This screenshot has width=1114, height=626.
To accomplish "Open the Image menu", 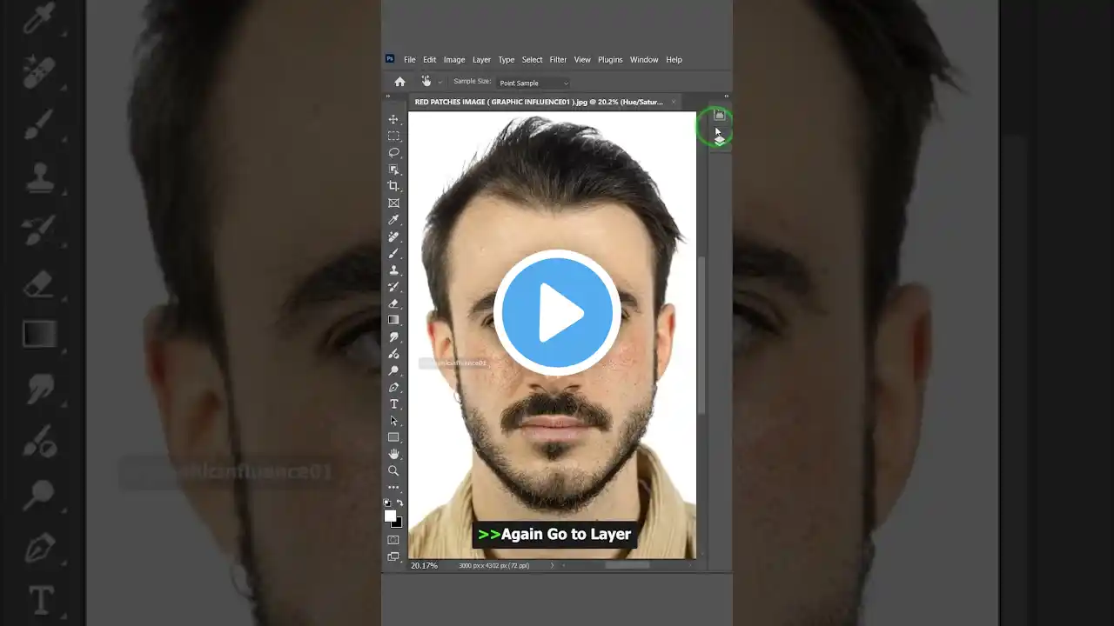I will [x=454, y=60].
